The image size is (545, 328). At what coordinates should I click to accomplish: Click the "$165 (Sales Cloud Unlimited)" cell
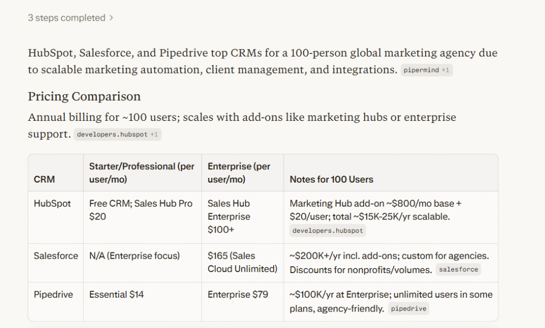click(x=242, y=262)
